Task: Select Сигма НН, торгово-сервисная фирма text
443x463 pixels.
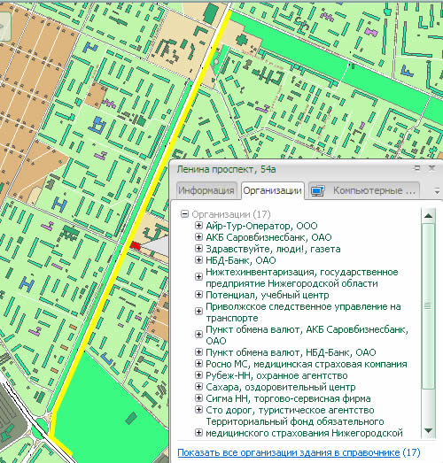Action: [288, 398]
